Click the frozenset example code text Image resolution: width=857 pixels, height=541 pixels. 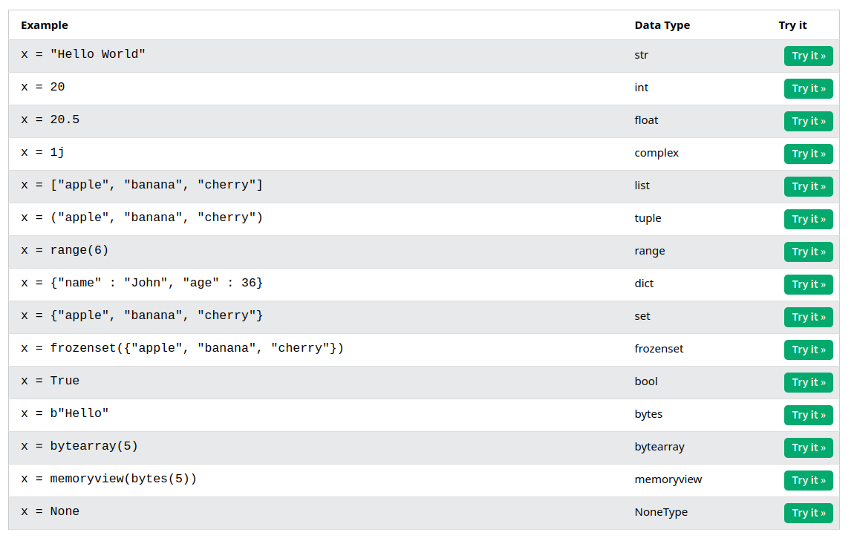(x=182, y=348)
